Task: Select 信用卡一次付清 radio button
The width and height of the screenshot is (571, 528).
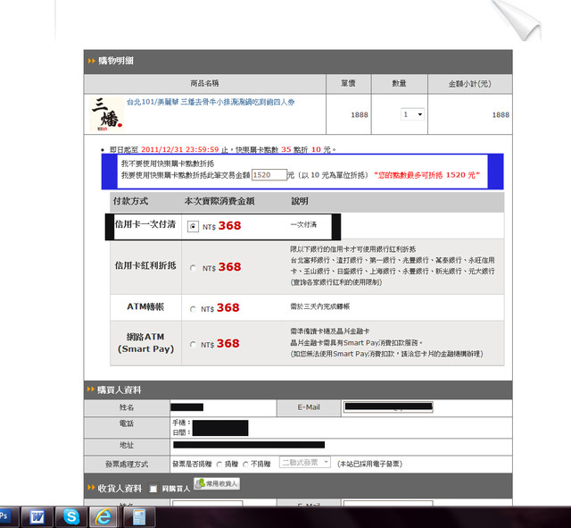Action: (x=193, y=226)
